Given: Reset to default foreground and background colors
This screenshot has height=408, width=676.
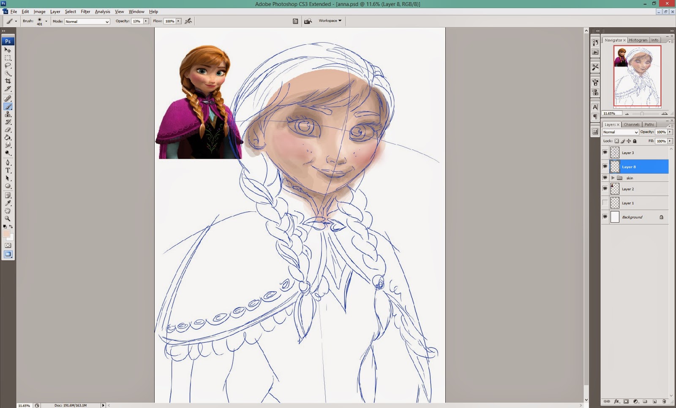Looking at the screenshot, I should pos(5,227).
